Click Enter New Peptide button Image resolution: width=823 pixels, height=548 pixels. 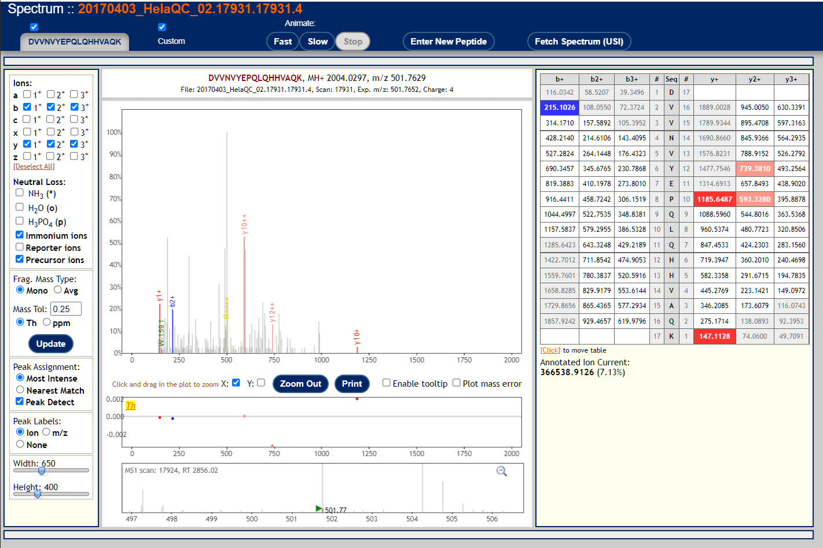click(449, 42)
